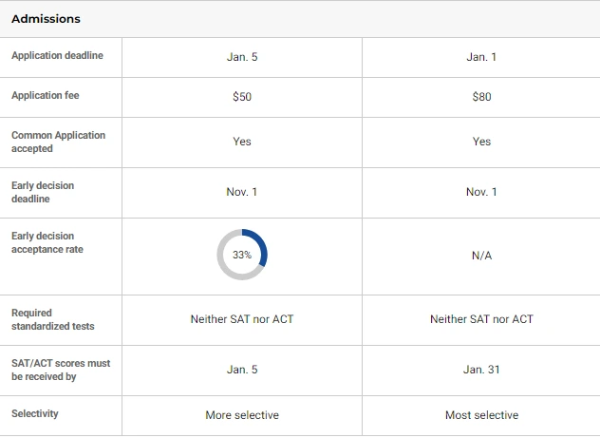Click the Admissions section header
The height and width of the screenshot is (438, 600).
pos(46,19)
